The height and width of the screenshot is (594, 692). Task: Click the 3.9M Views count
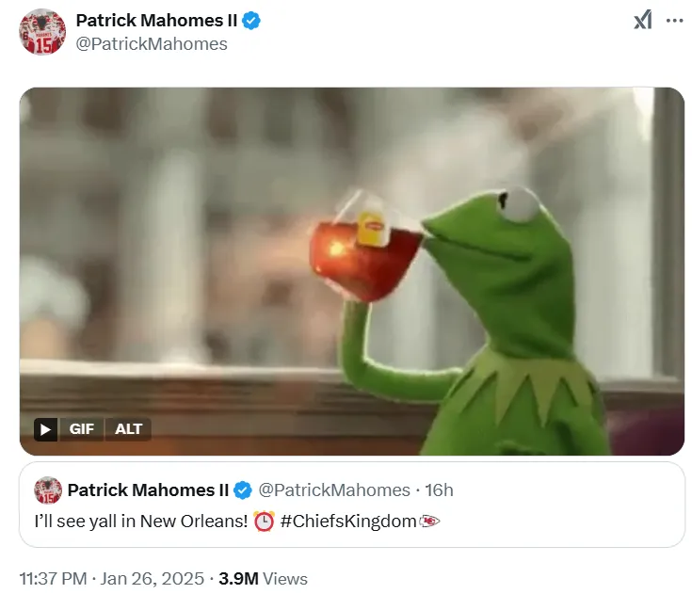[263, 578]
